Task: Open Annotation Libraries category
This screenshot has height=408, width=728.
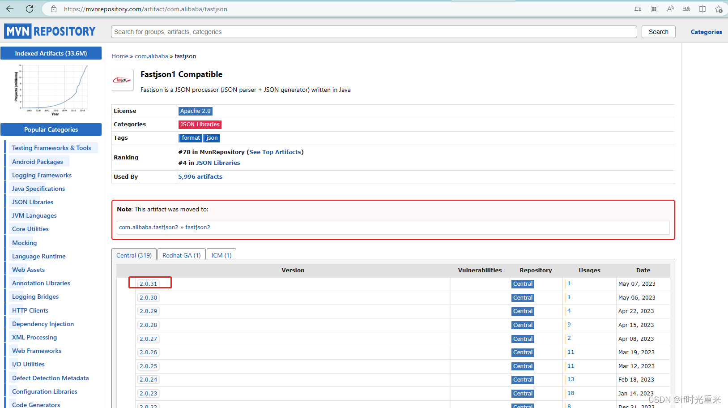Action: click(41, 283)
